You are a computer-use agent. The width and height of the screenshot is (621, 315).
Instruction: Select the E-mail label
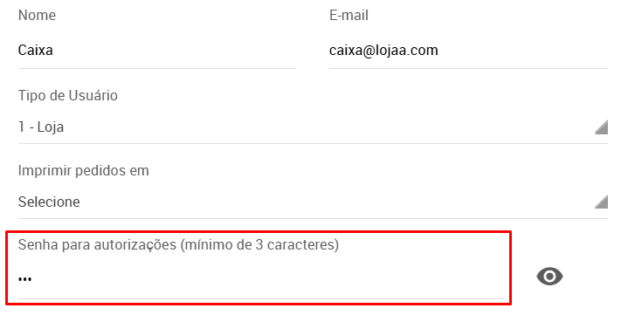pyautogui.click(x=348, y=15)
